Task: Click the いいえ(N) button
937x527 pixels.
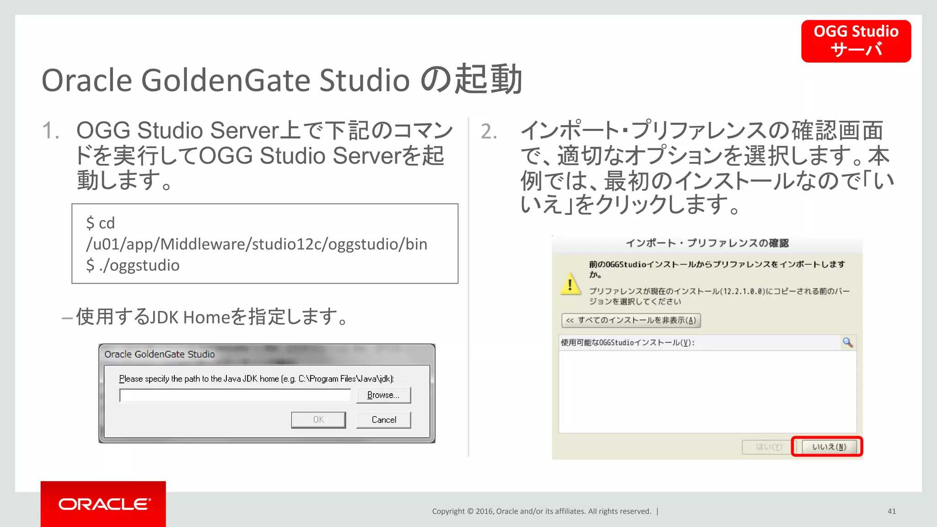Action: (829, 446)
